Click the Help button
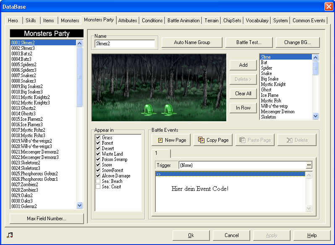 point(312,235)
